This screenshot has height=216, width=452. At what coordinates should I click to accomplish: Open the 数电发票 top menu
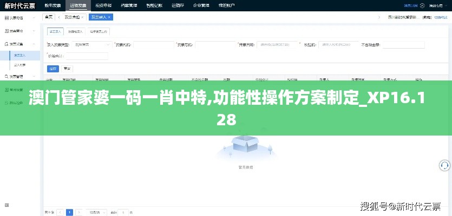tap(53, 5)
